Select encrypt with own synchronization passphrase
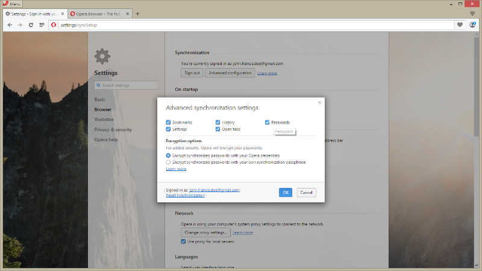This screenshot has width=482, height=271. [169, 162]
